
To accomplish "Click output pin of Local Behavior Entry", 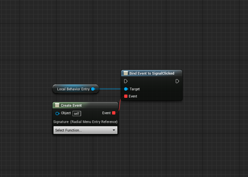I will click(x=93, y=89).
